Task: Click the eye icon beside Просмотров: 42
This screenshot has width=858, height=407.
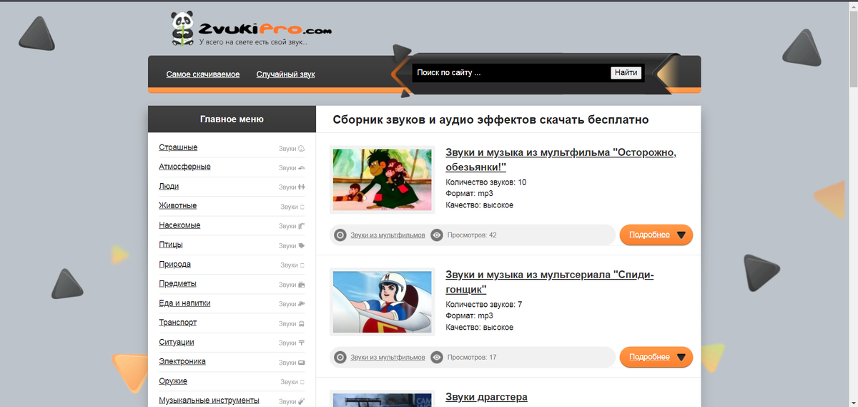Action: click(437, 235)
